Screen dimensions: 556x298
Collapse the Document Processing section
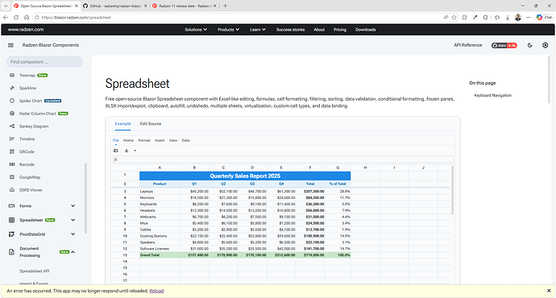[x=73, y=252]
